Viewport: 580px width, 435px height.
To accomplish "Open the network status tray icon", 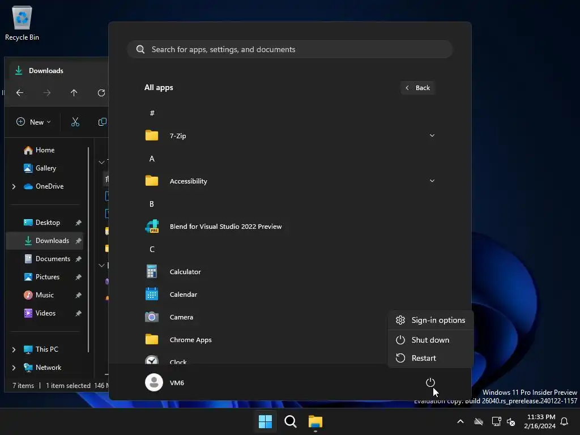I will [496, 421].
